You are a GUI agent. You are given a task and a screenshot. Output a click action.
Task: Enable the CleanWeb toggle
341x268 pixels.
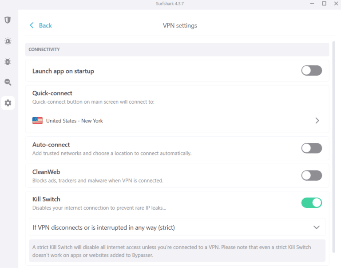tap(311, 175)
